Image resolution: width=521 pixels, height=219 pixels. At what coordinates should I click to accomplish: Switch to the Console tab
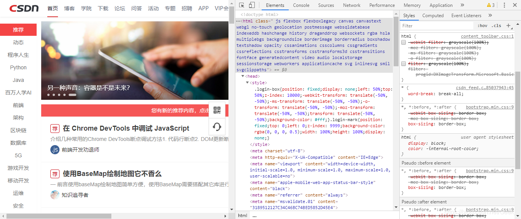coord(301,5)
